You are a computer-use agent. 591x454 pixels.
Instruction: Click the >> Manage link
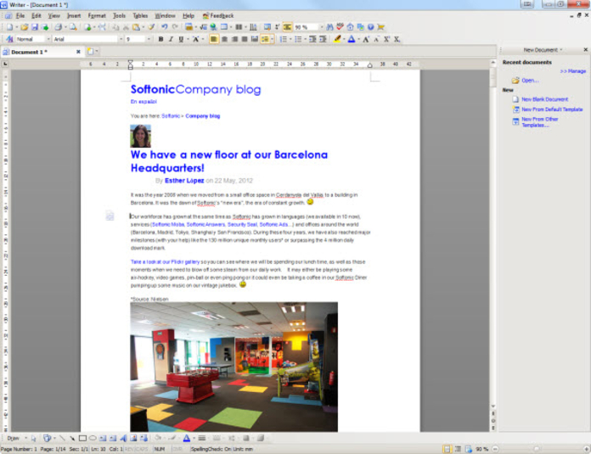point(572,70)
